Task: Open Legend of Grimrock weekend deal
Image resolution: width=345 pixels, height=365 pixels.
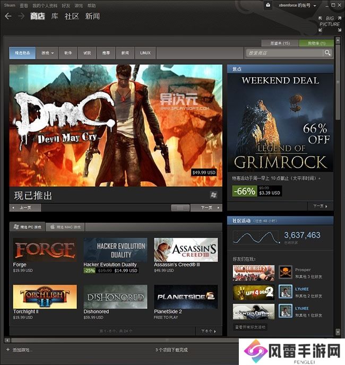Action: click(x=280, y=123)
